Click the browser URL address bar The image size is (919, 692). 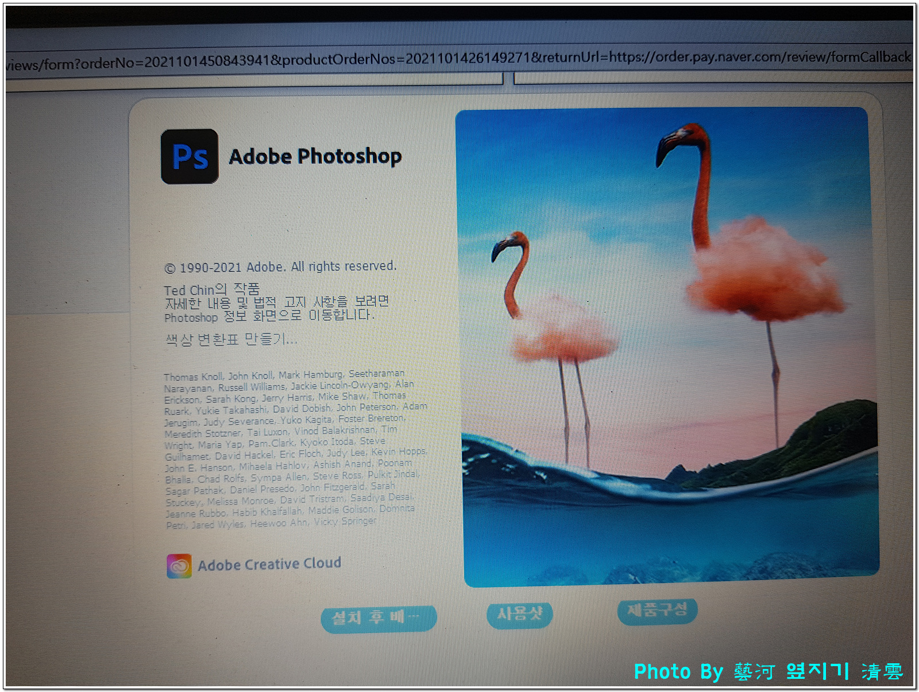(x=459, y=60)
